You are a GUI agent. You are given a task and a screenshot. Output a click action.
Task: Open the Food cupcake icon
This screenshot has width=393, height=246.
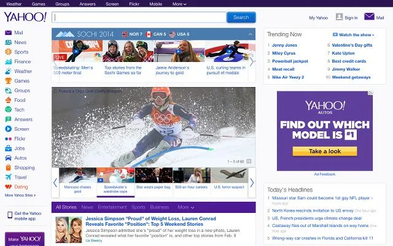click(x=8, y=100)
